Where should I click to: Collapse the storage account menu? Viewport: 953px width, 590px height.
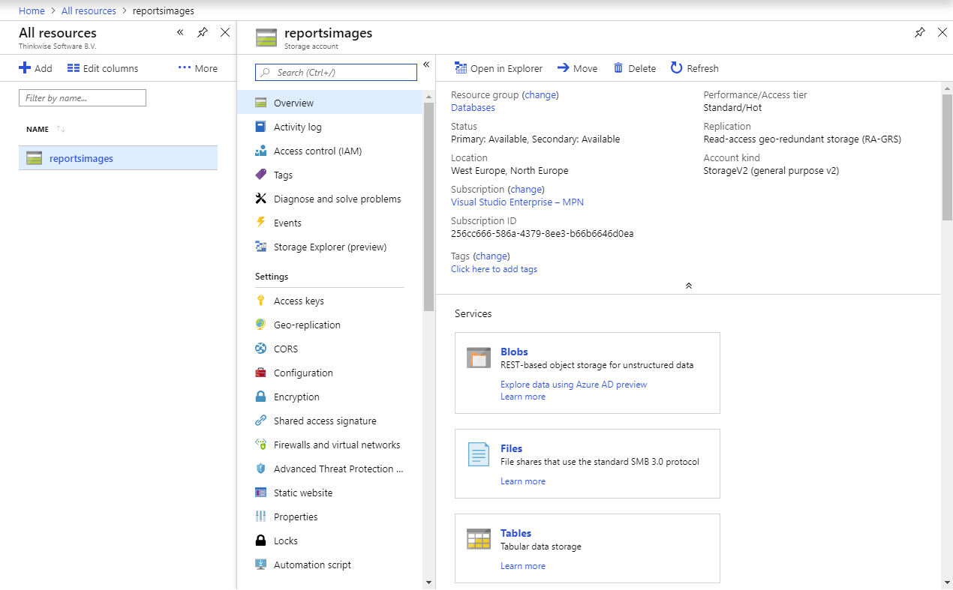426,64
